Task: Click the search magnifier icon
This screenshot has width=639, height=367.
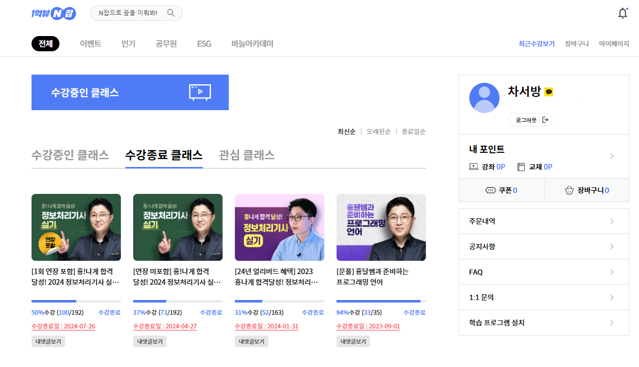Action: tap(171, 13)
